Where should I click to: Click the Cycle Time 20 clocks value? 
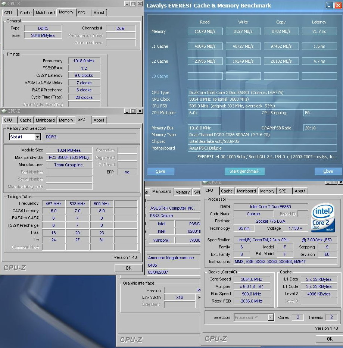click(84, 97)
